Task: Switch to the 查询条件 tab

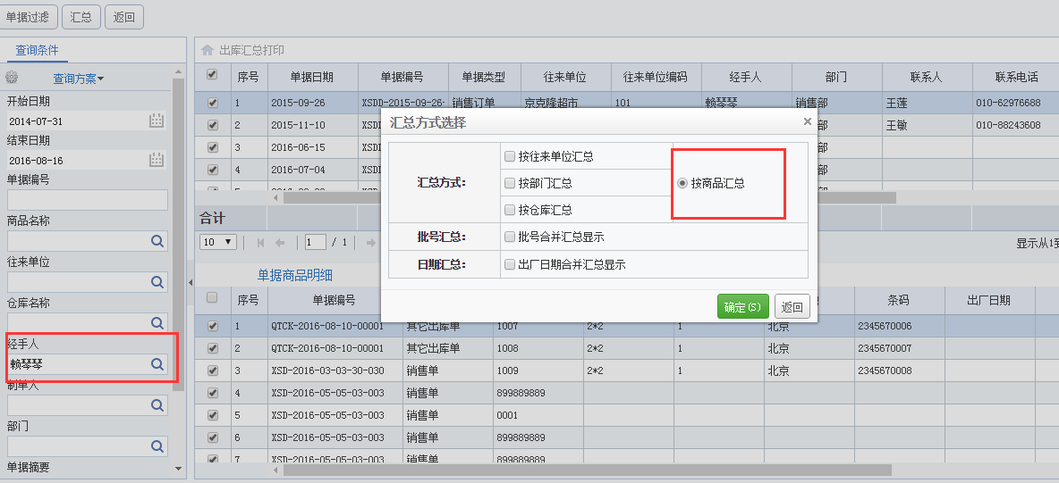Action: click(37, 50)
